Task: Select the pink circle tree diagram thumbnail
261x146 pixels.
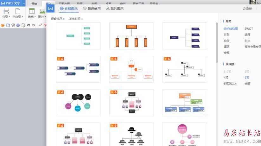Action: 185,135
